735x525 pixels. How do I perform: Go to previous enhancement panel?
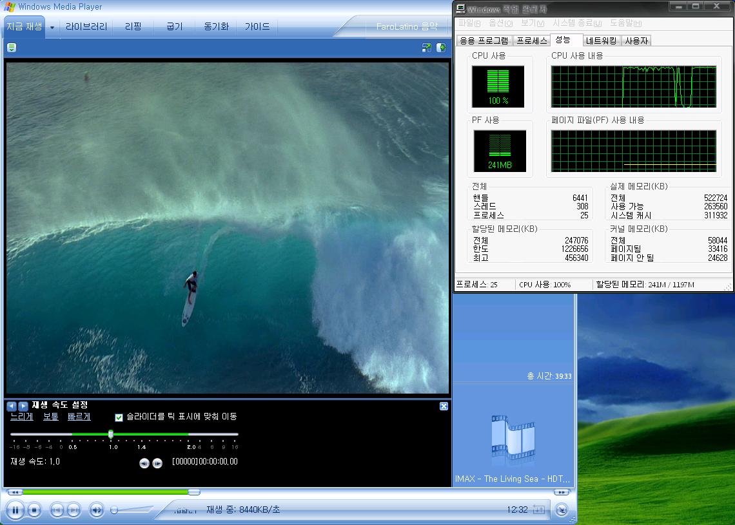11,406
